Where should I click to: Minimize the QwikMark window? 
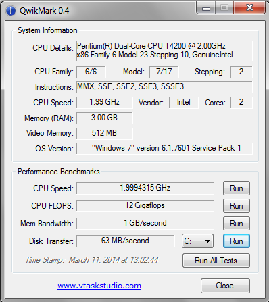coord(206,9)
